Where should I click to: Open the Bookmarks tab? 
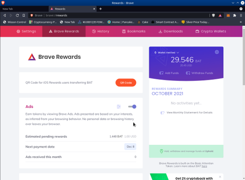pos(134,32)
